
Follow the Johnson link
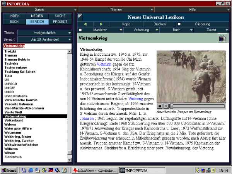coord(87,119)
